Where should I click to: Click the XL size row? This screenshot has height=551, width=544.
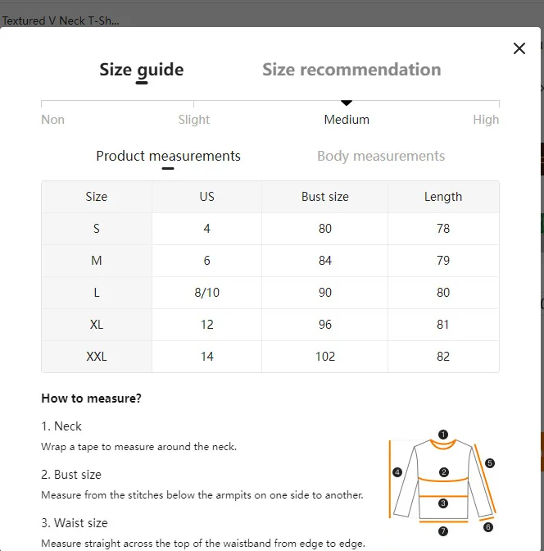point(270,325)
